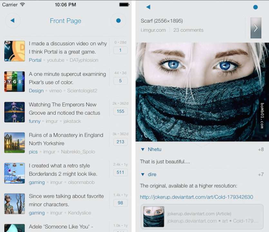269x232 pixels.
Task: Tap the comment count button showing 213
Action: point(120,142)
